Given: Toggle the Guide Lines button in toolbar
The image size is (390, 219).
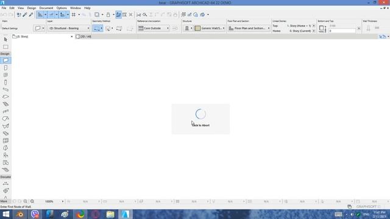Looking at the screenshot, I should 40,15.
